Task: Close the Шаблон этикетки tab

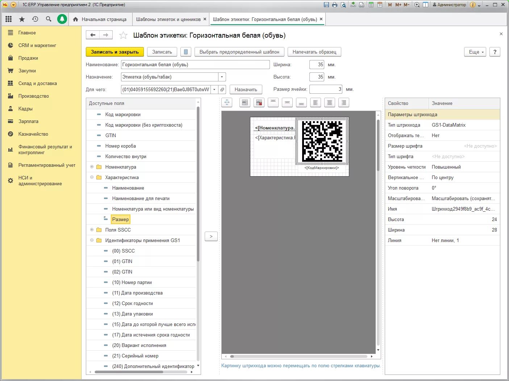Action: click(321, 19)
